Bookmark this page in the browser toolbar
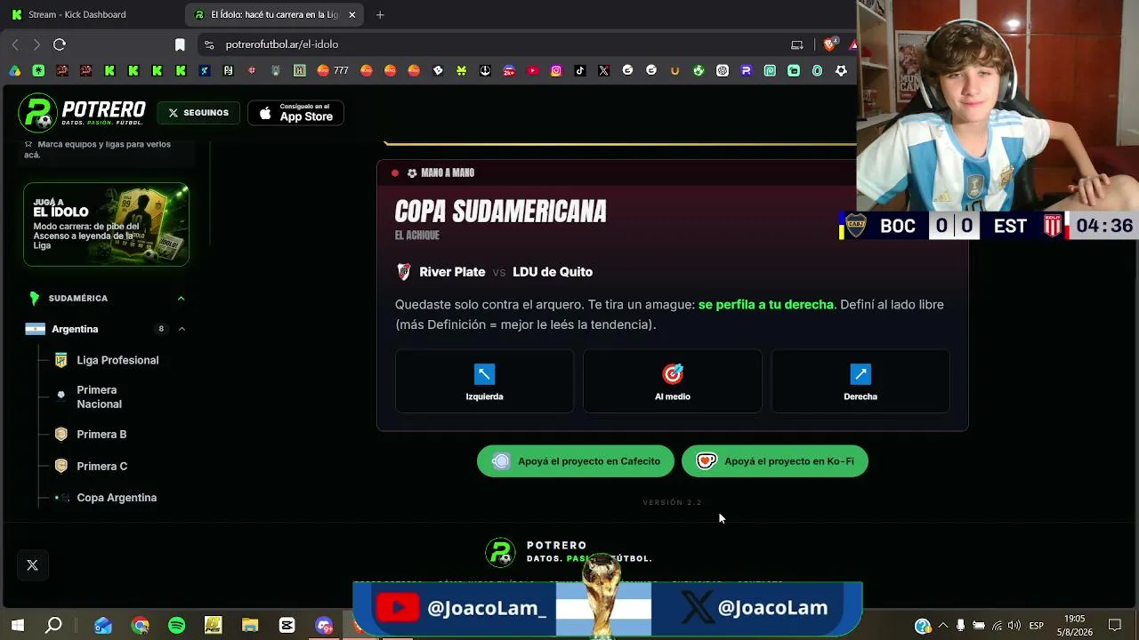The width and height of the screenshot is (1139, 640). [180, 44]
